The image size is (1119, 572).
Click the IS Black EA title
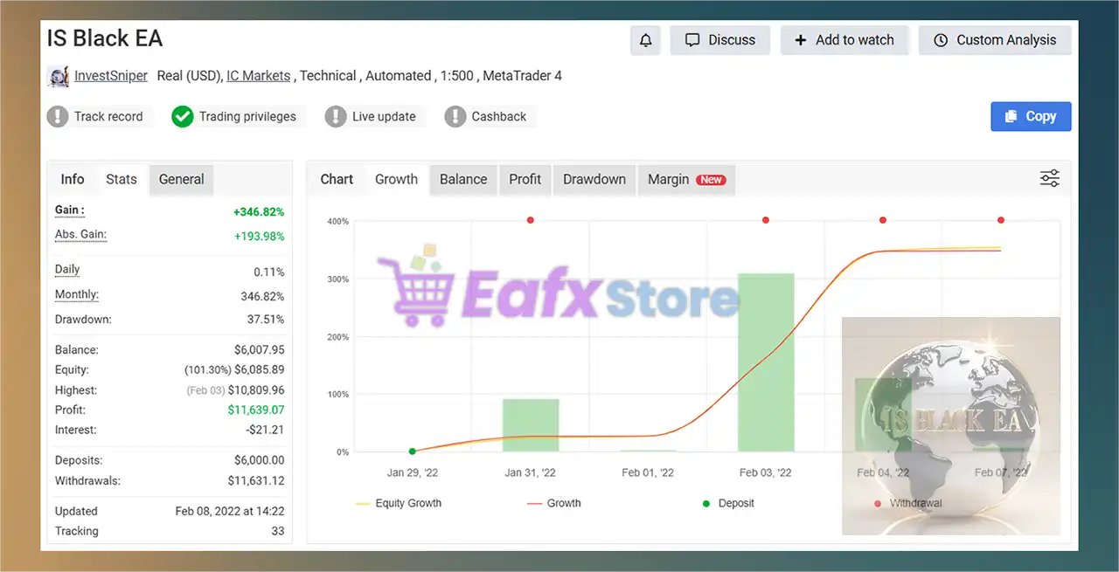point(105,39)
